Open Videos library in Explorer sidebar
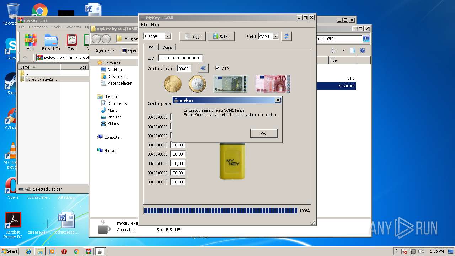This screenshot has height=256, width=455. (113, 124)
